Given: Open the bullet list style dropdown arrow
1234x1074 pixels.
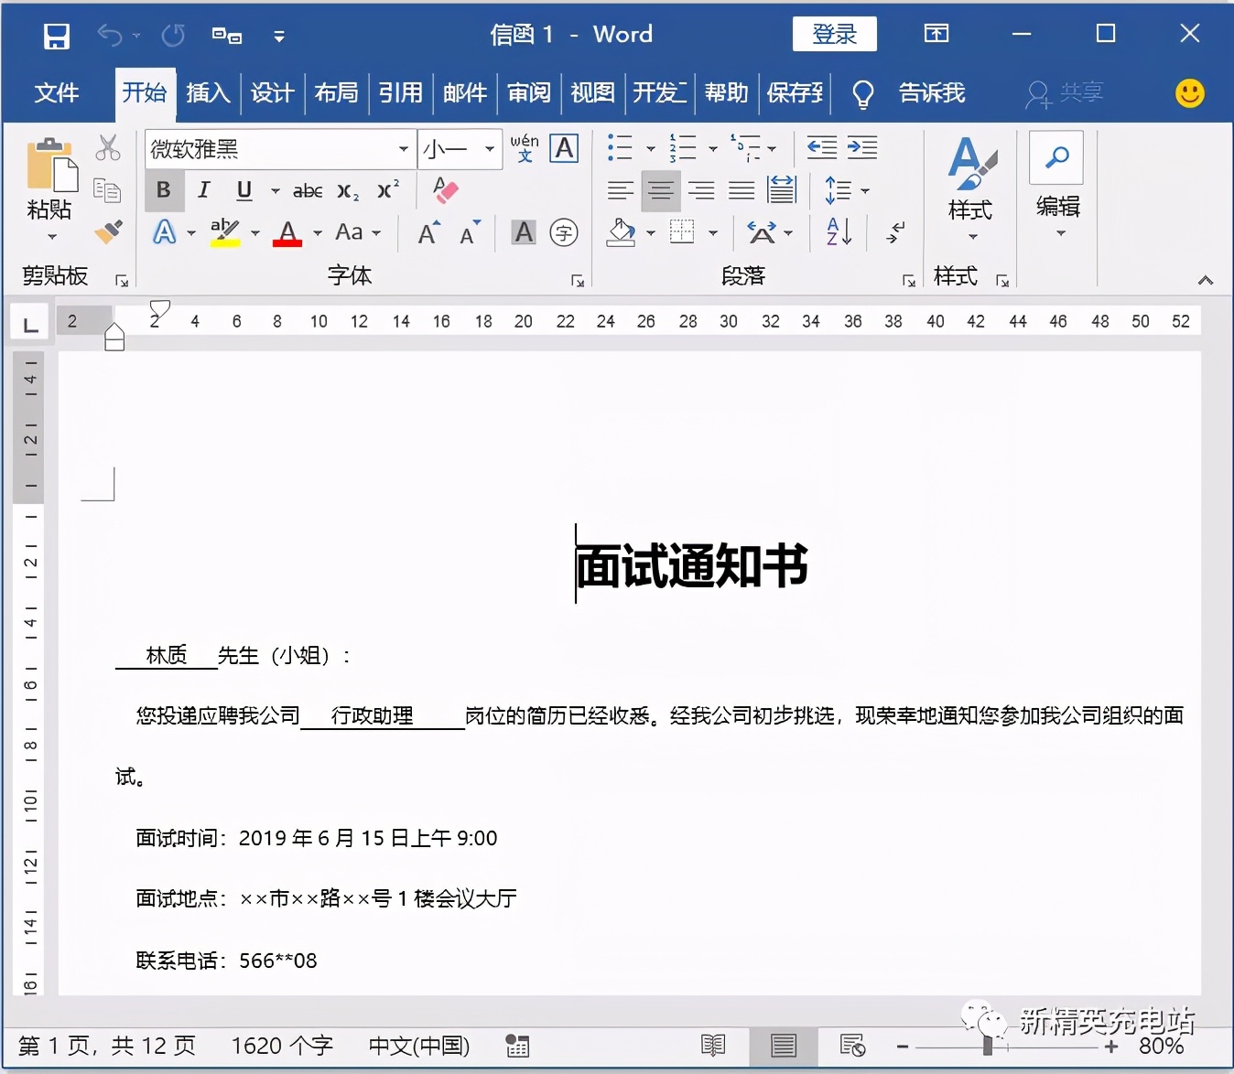Looking at the screenshot, I should pyautogui.click(x=651, y=148).
